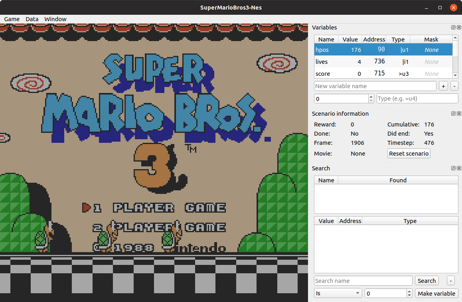Open the 'Is' comparison dropdown
The height and width of the screenshot is (302, 462).
click(x=338, y=294)
